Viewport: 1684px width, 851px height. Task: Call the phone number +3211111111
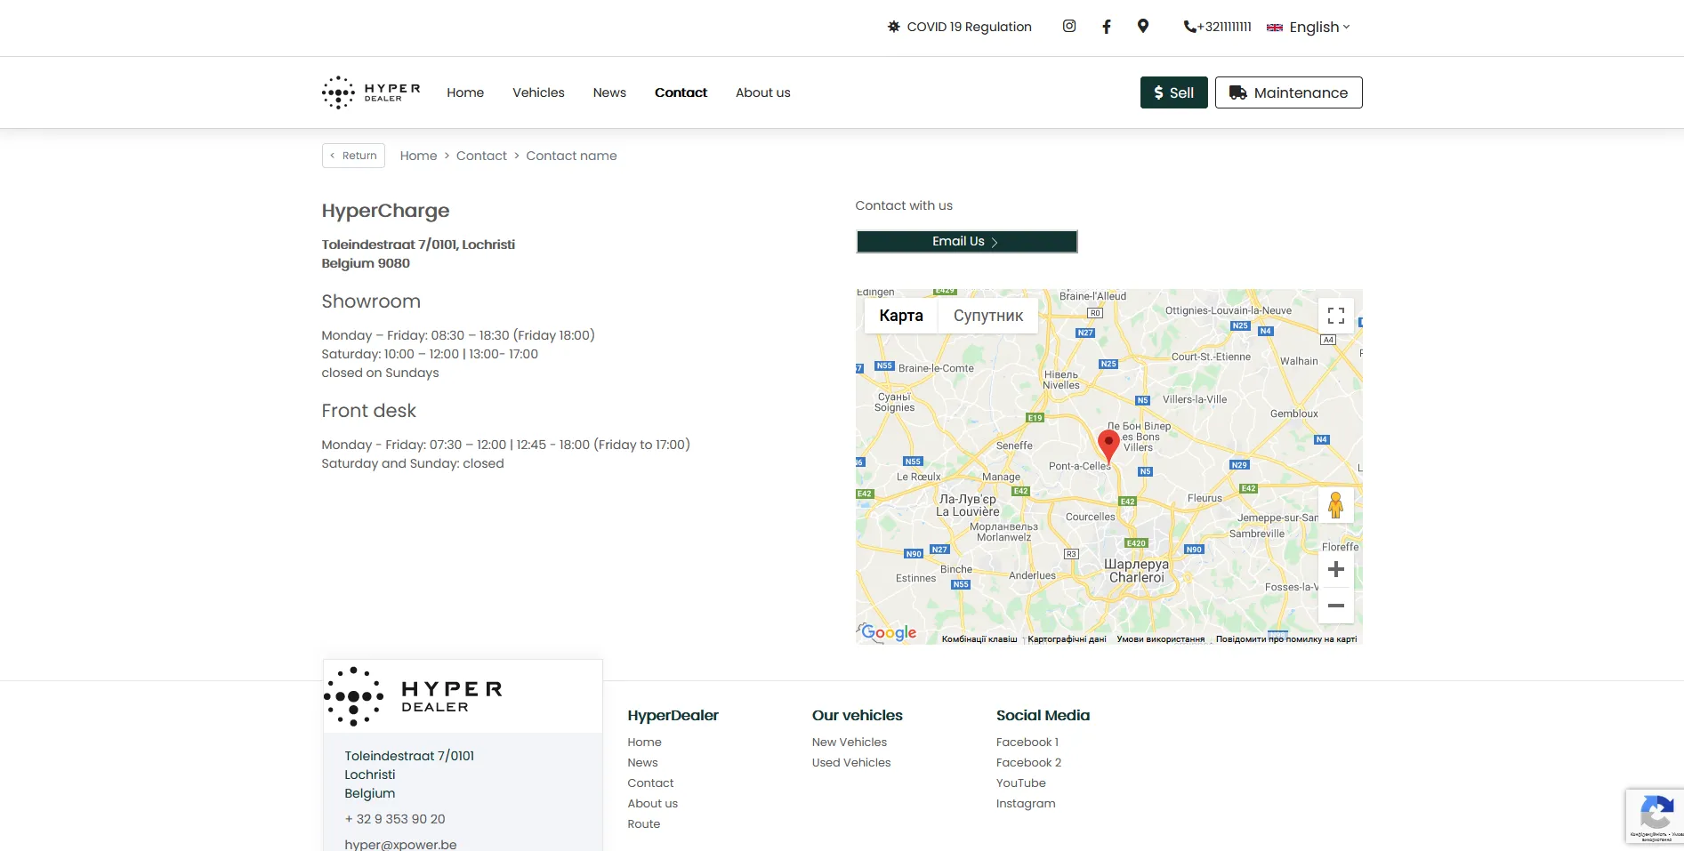(1217, 27)
